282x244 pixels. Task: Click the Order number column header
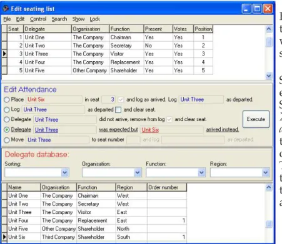[x=167, y=187]
